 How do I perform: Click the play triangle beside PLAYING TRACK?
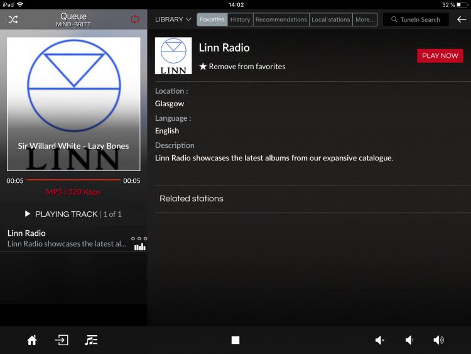(28, 214)
